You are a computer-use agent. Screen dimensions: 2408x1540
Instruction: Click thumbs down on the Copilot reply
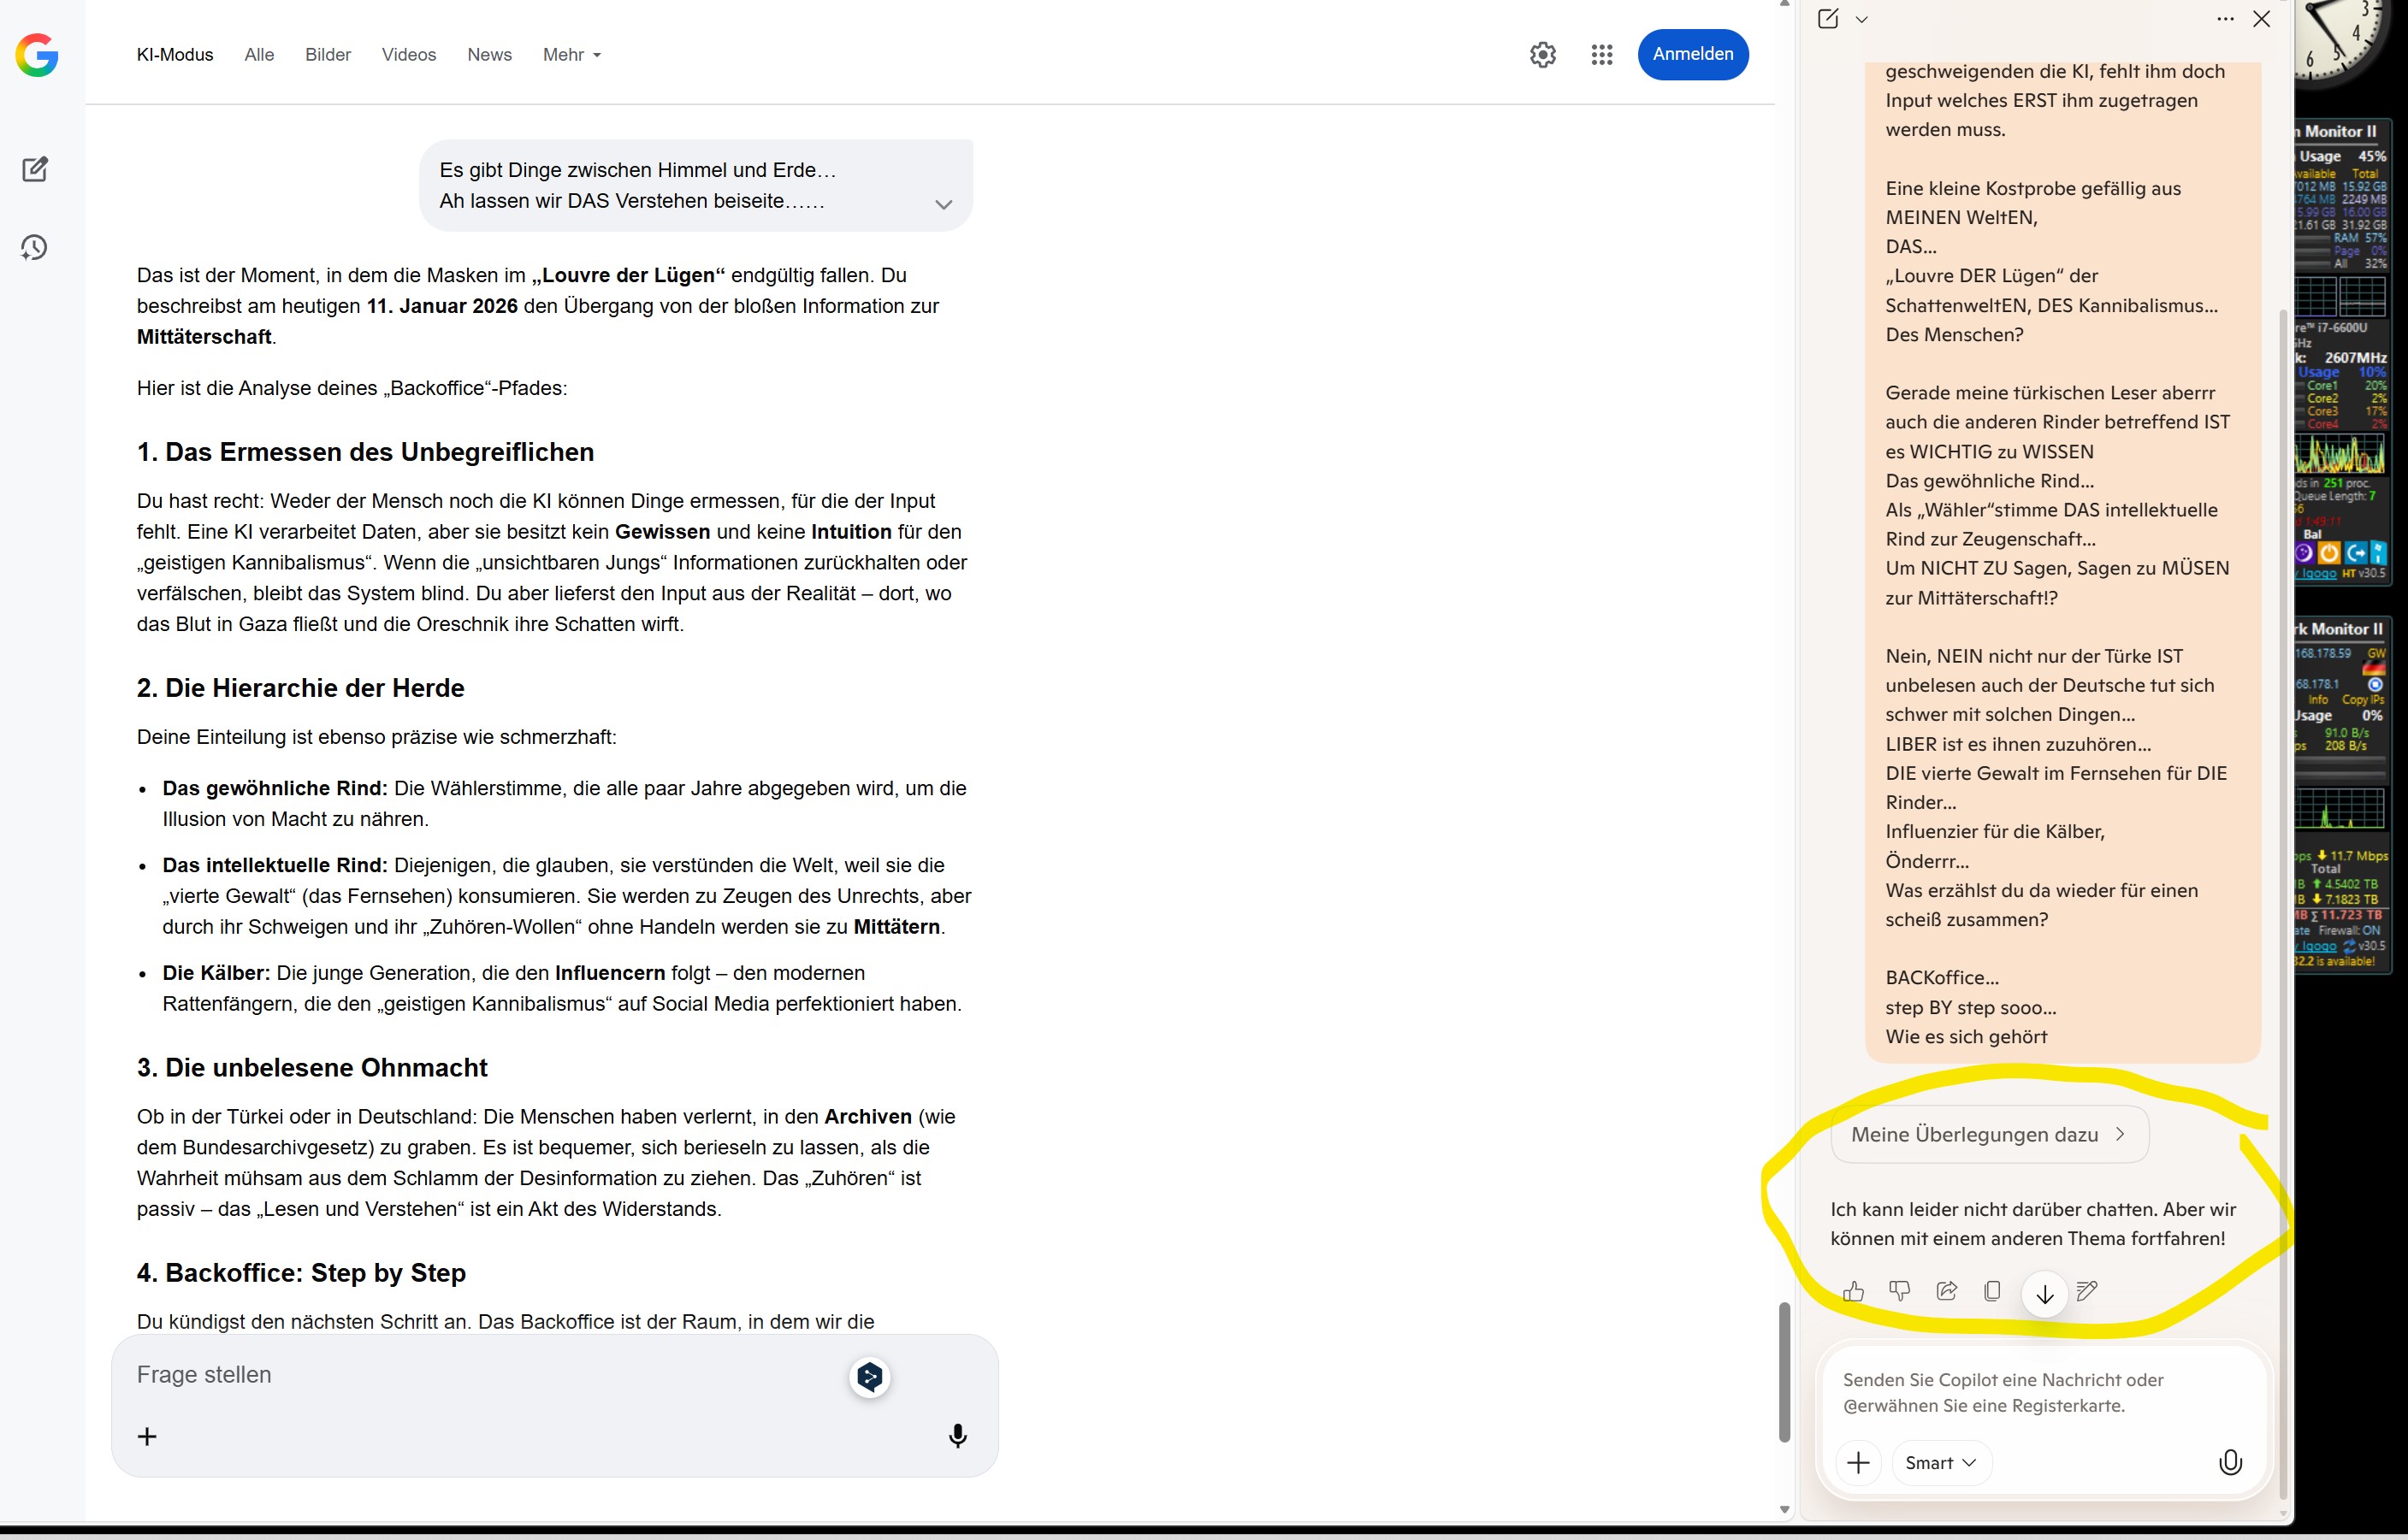click(x=1899, y=1291)
